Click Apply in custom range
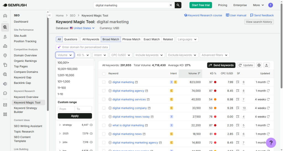 click(x=75, y=116)
